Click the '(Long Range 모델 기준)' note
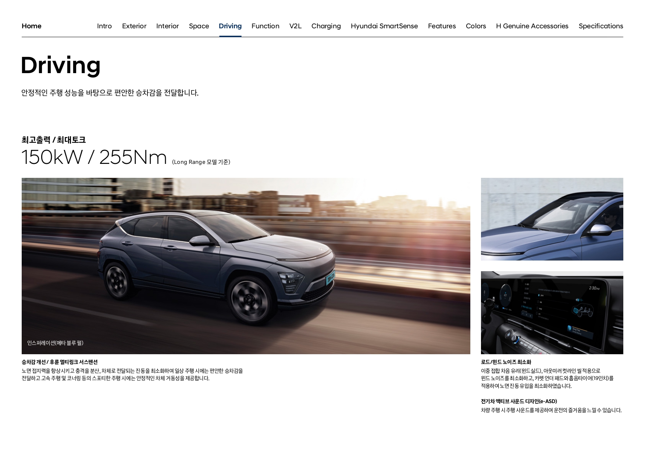This screenshot has width=645, height=456. tap(201, 162)
